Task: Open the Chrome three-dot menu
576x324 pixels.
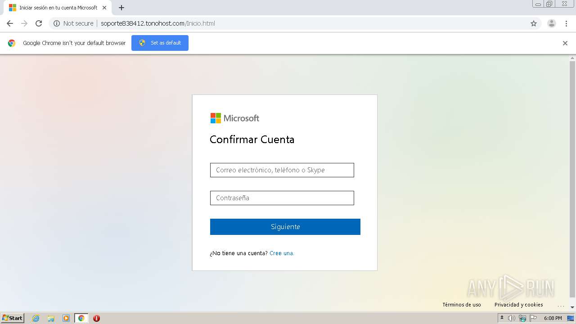Action: (x=566, y=23)
